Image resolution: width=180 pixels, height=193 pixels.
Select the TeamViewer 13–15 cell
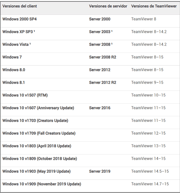(148, 146)
